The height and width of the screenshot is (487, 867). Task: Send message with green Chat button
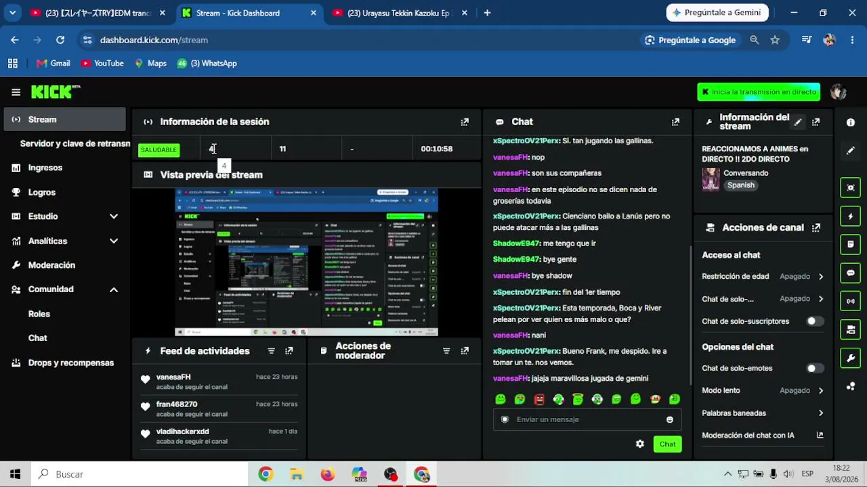[667, 444]
